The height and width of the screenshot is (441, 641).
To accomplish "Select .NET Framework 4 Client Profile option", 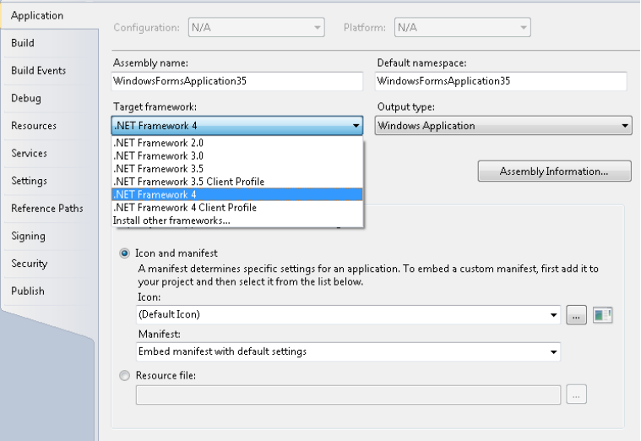I will tap(185, 207).
